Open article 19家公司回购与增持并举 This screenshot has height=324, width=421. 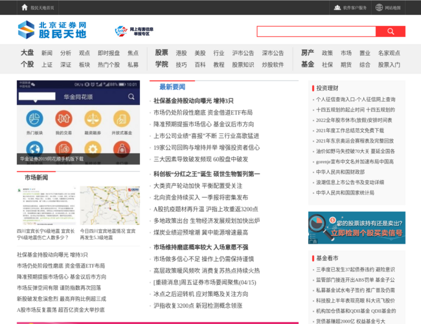tap(207, 148)
